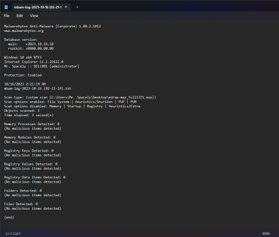Click the 100% zoom level indicator
The height and width of the screenshot is (237, 279).
click(266, 234)
